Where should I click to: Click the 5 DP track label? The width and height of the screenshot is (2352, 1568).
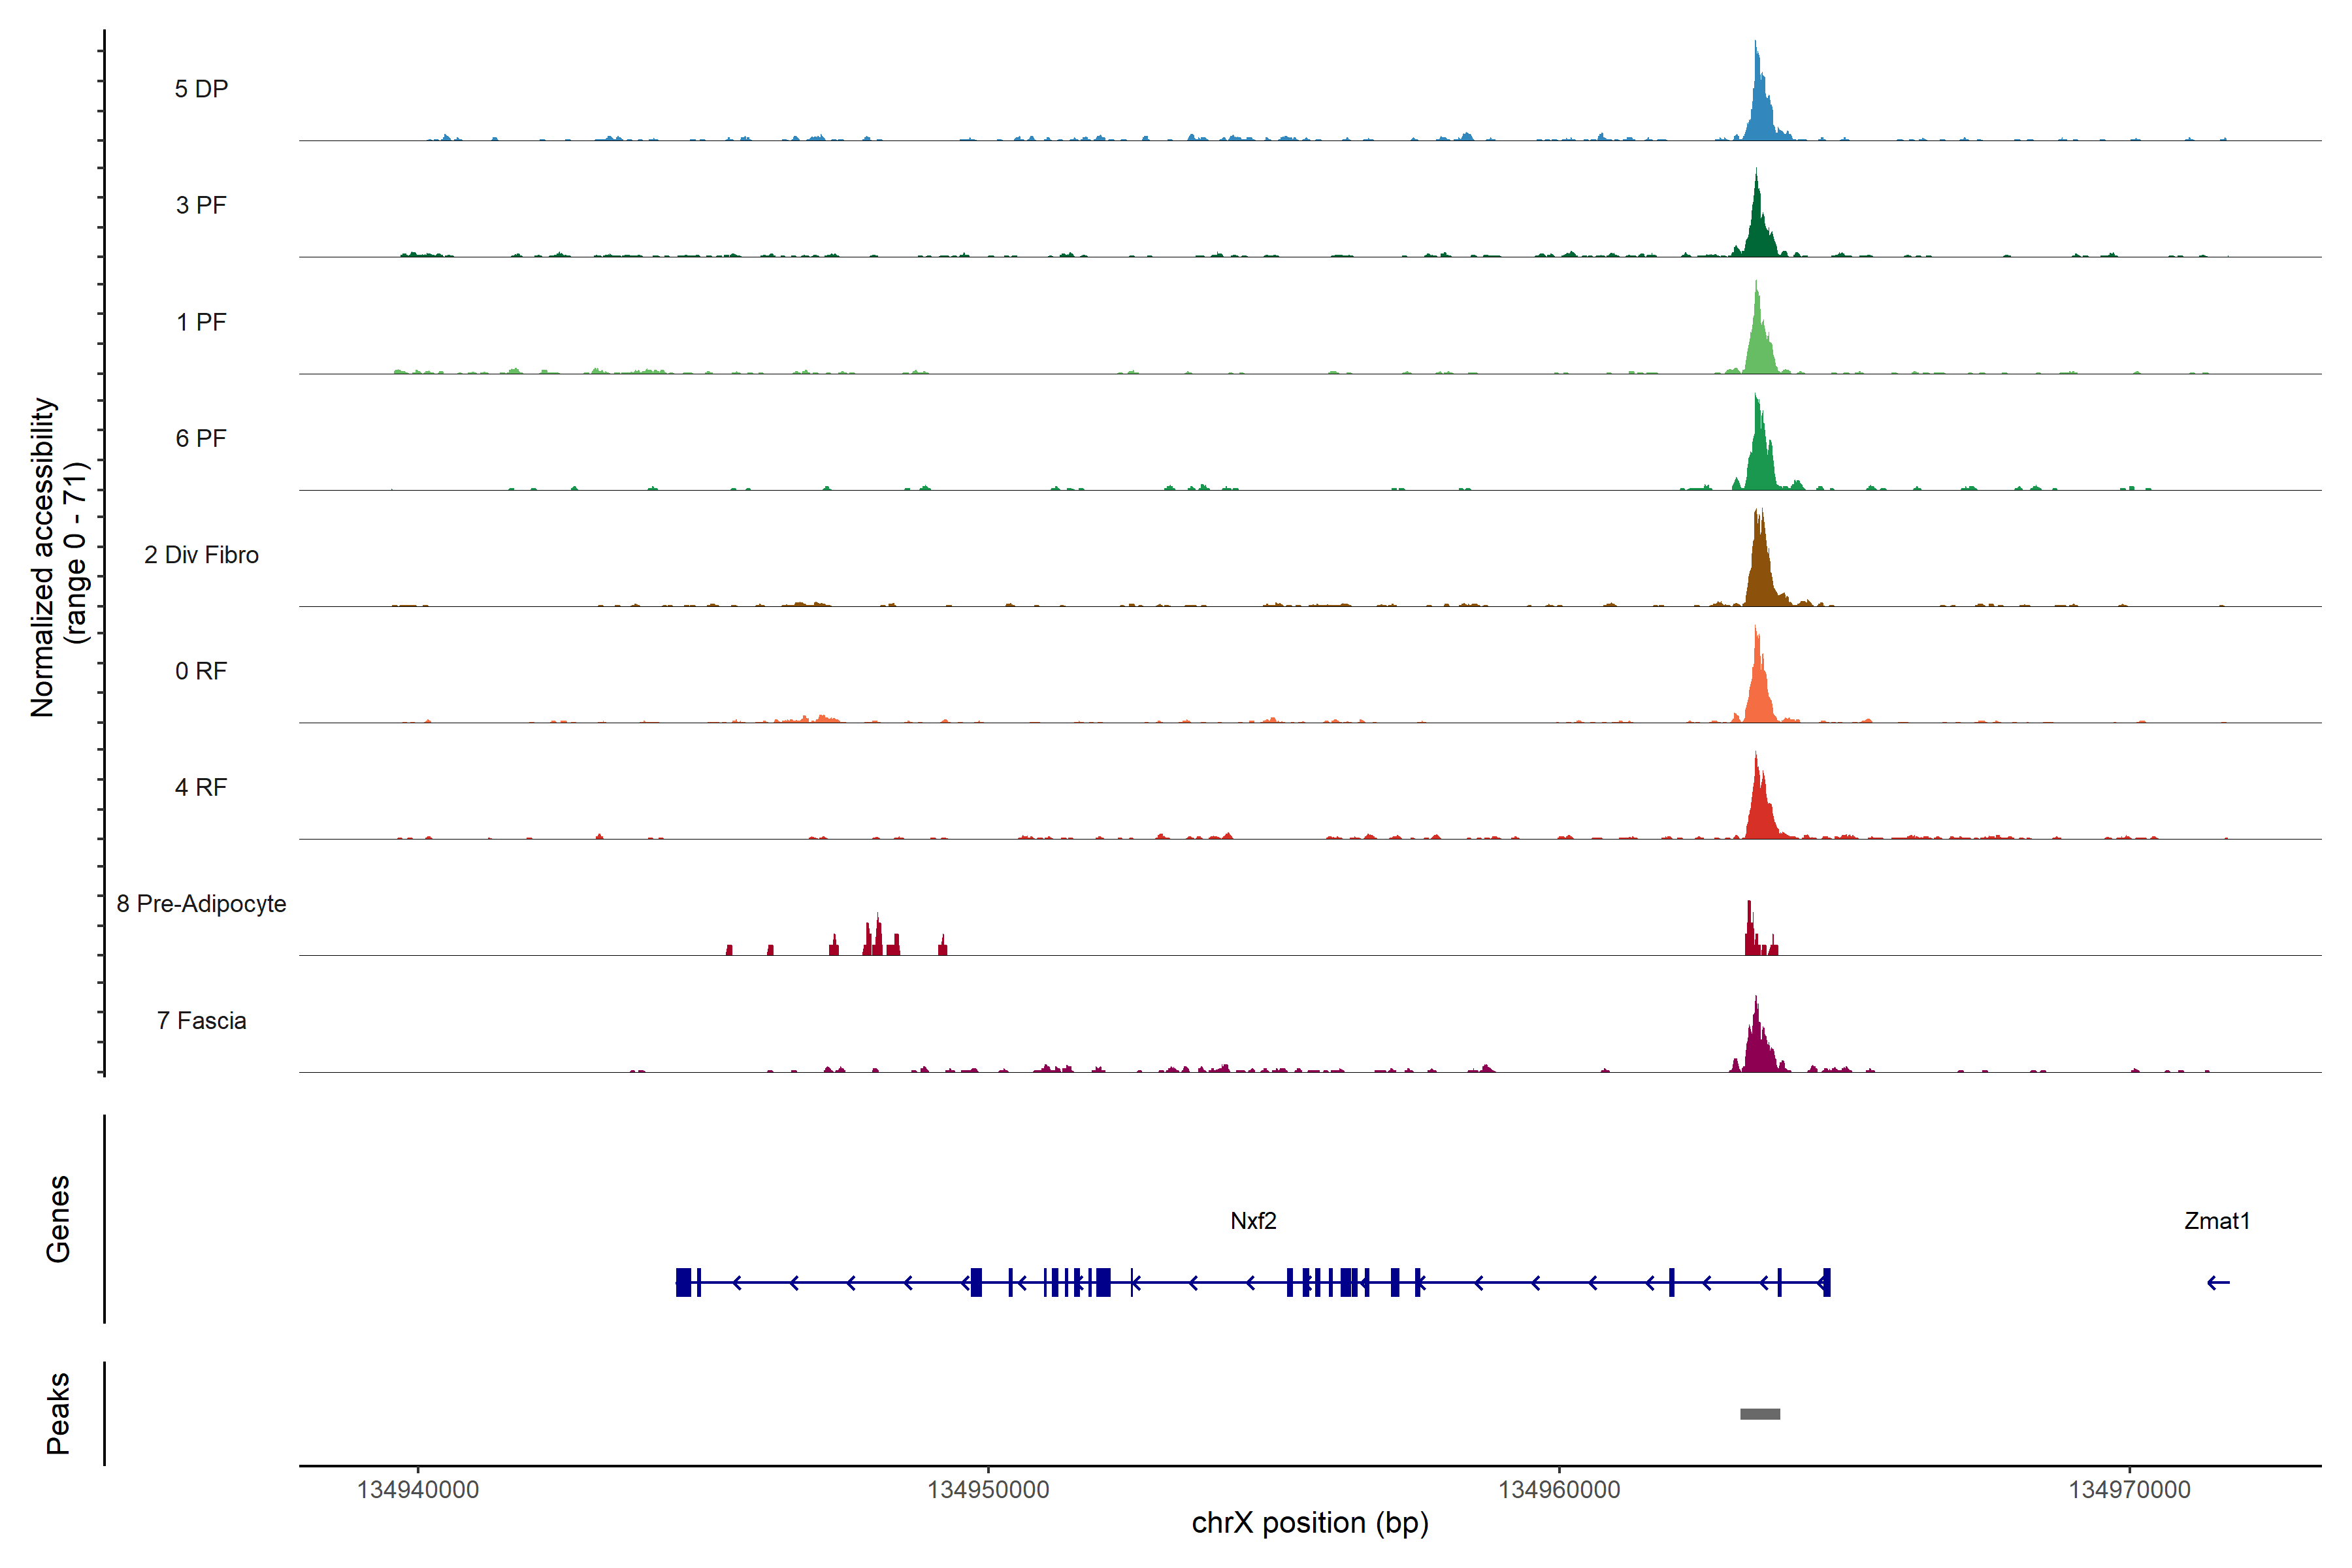click(201, 89)
